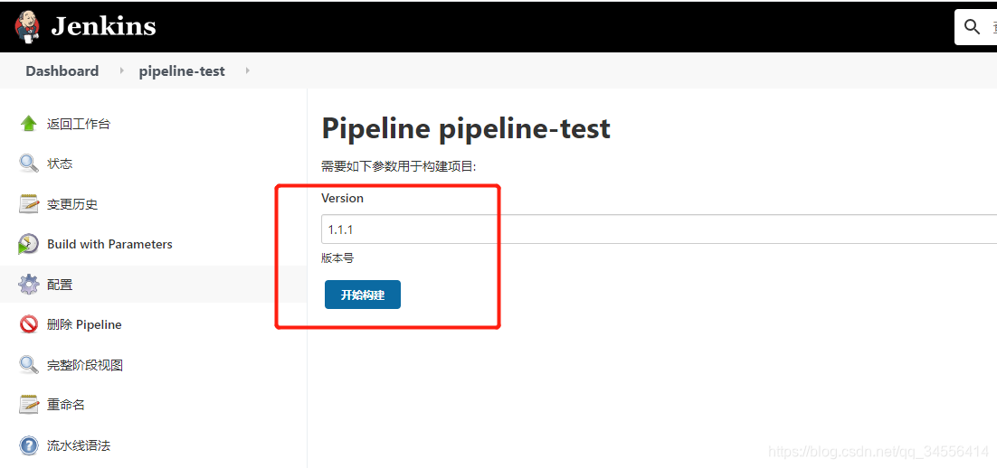Select Build with Parameters menu item
997x468 pixels.
109,244
